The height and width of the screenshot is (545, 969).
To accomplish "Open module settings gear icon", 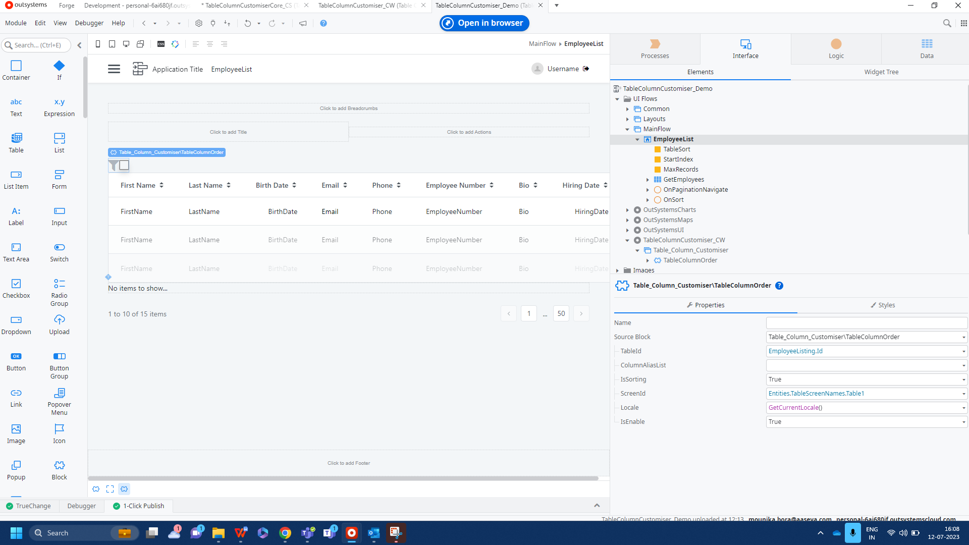I will pyautogui.click(x=199, y=23).
